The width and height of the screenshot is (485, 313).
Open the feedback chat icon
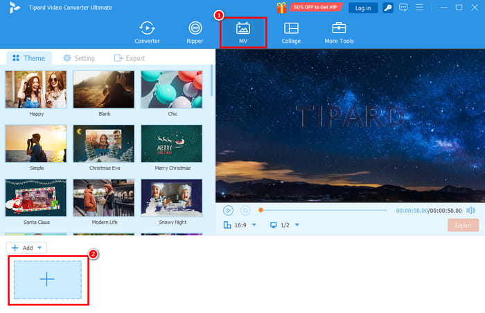(x=403, y=8)
